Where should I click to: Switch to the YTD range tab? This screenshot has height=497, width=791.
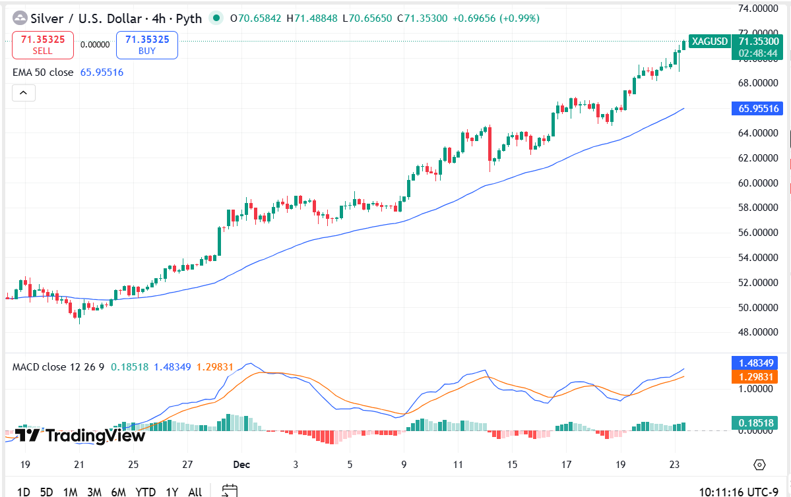coord(146,492)
